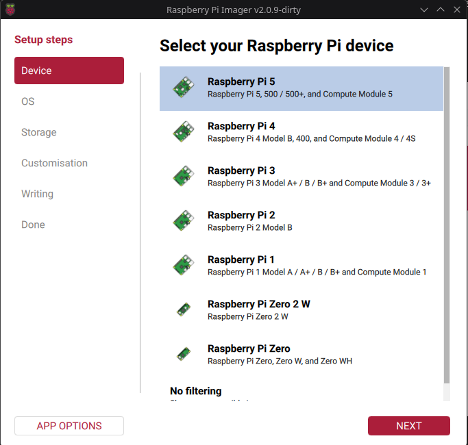Click the Raspberry Pi 4 board icon

tap(183, 131)
